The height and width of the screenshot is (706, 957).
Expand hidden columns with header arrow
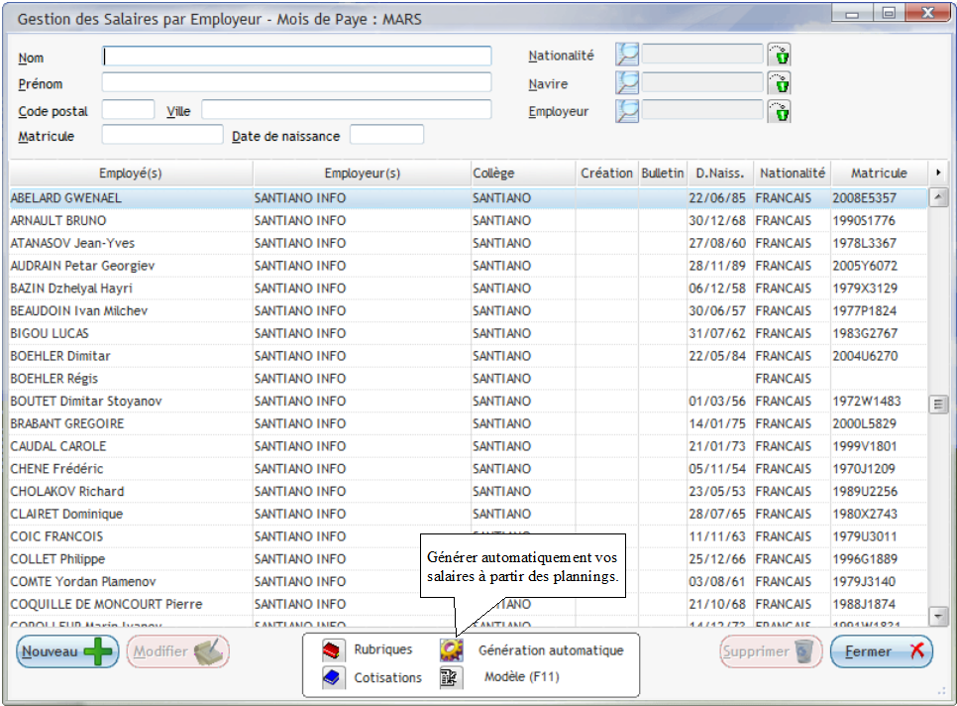point(939,174)
